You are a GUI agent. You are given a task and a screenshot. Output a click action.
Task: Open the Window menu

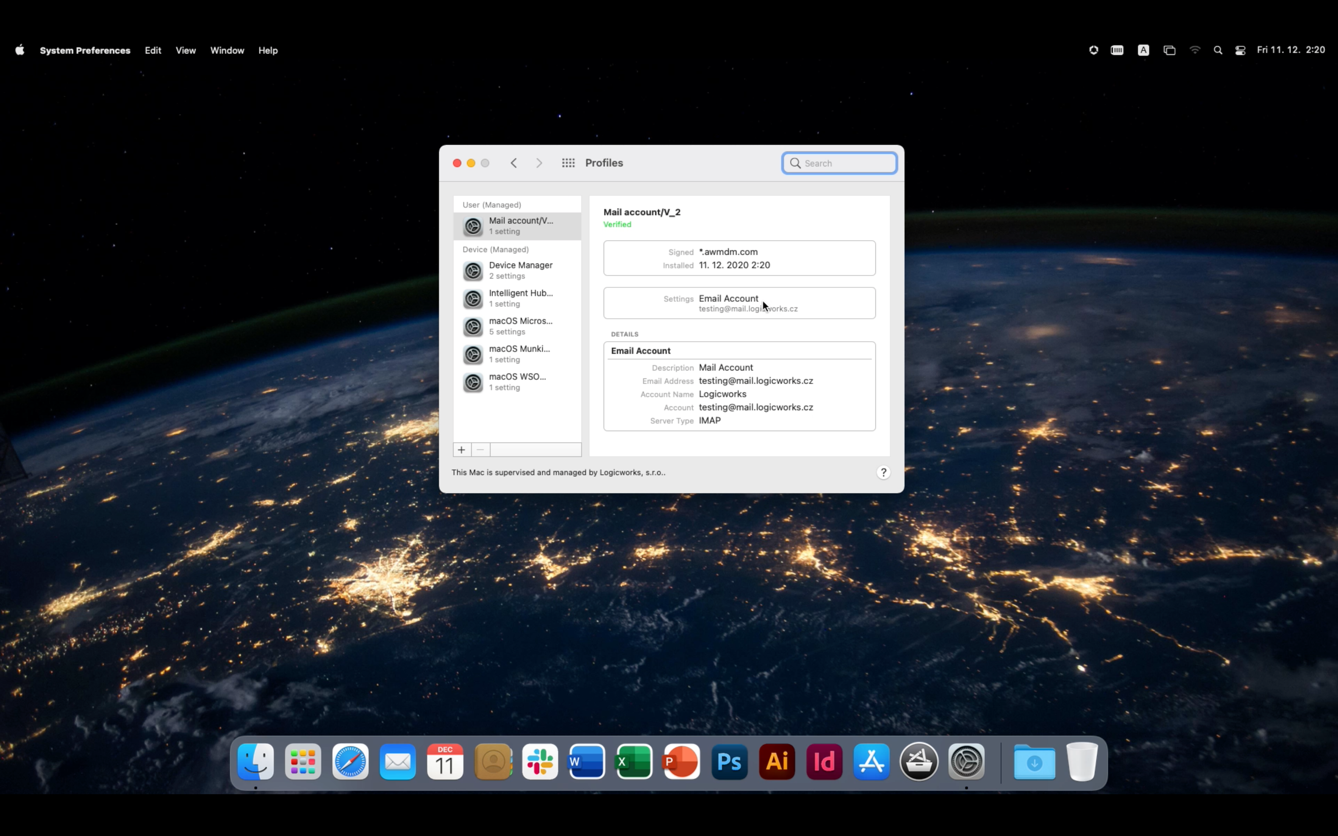(226, 51)
